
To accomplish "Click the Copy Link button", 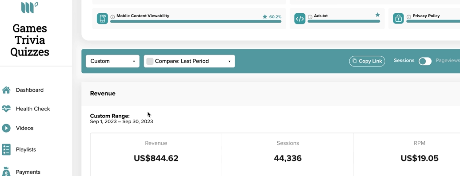I will (367, 61).
